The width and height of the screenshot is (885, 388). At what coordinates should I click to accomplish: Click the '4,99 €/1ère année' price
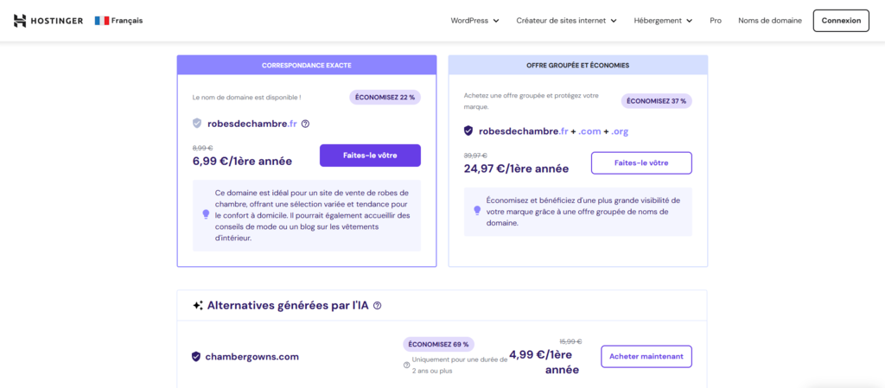click(x=544, y=362)
